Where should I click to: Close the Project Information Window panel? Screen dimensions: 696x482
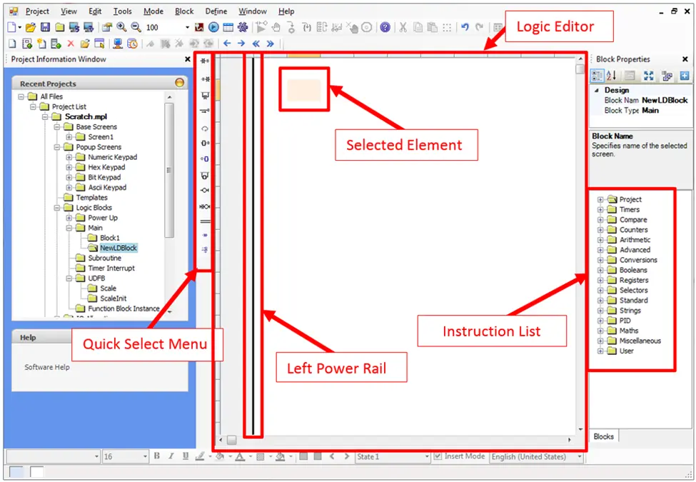coord(187,59)
